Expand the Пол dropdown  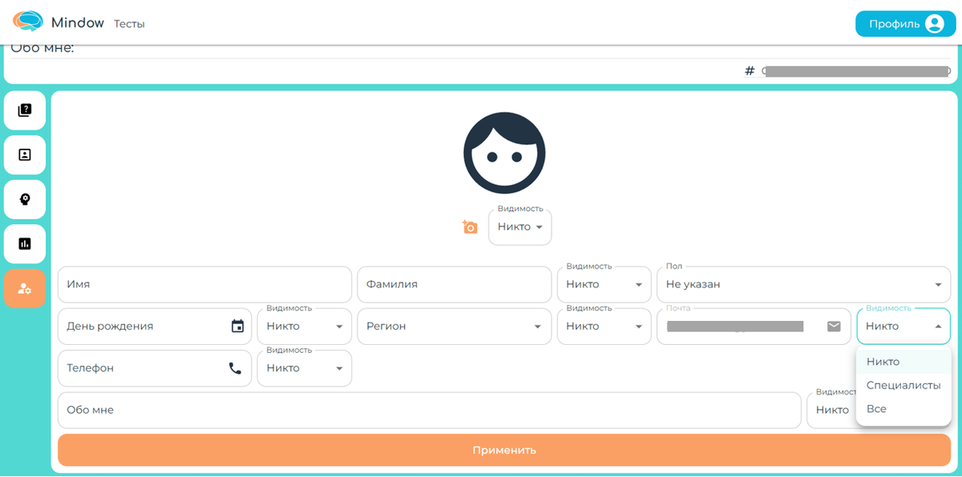coord(803,284)
